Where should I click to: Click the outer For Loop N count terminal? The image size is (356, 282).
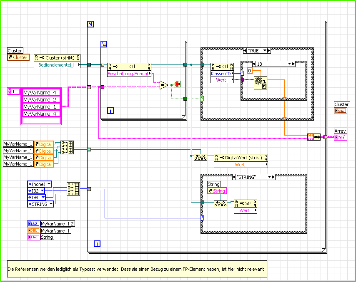tap(90, 24)
